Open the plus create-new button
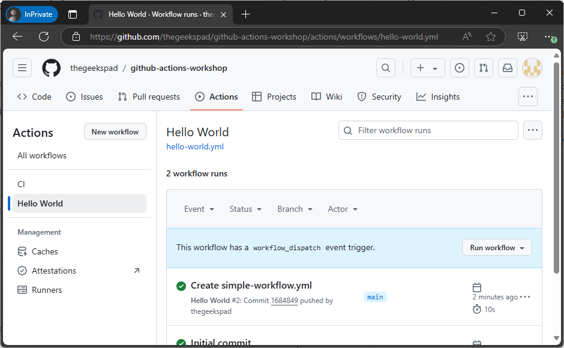Viewport: 564px width, 348px height. pyautogui.click(x=420, y=68)
